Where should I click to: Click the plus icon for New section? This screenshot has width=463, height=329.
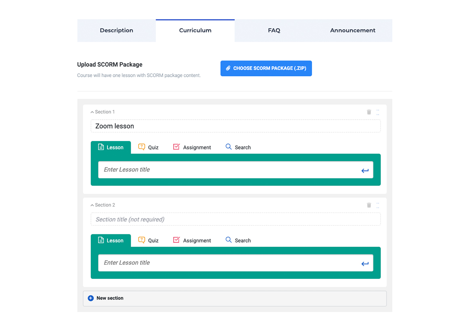coord(91,298)
